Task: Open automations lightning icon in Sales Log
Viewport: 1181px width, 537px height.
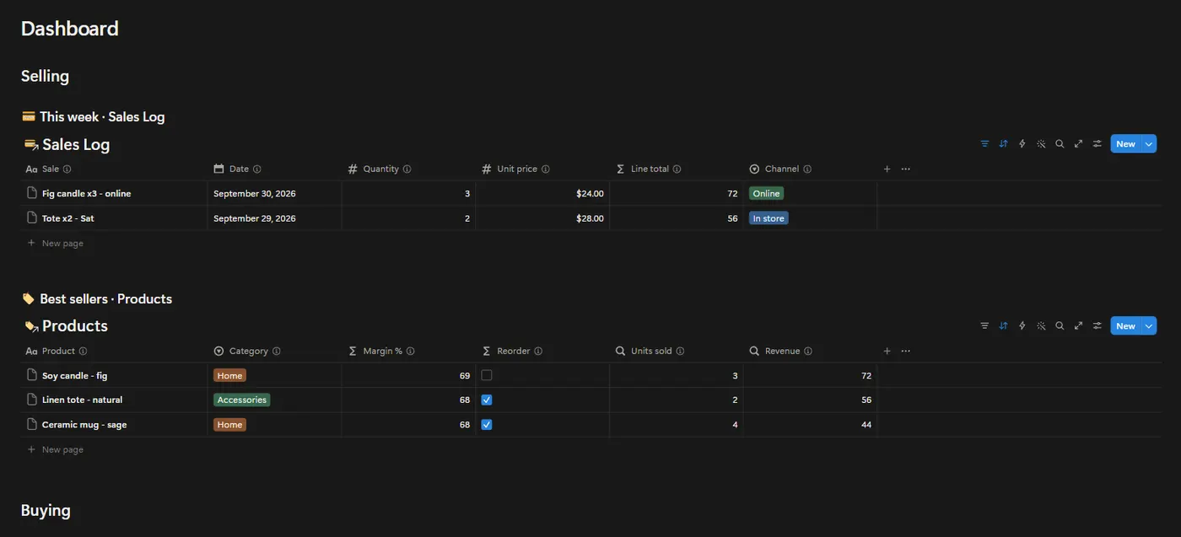Action: pyautogui.click(x=1022, y=144)
